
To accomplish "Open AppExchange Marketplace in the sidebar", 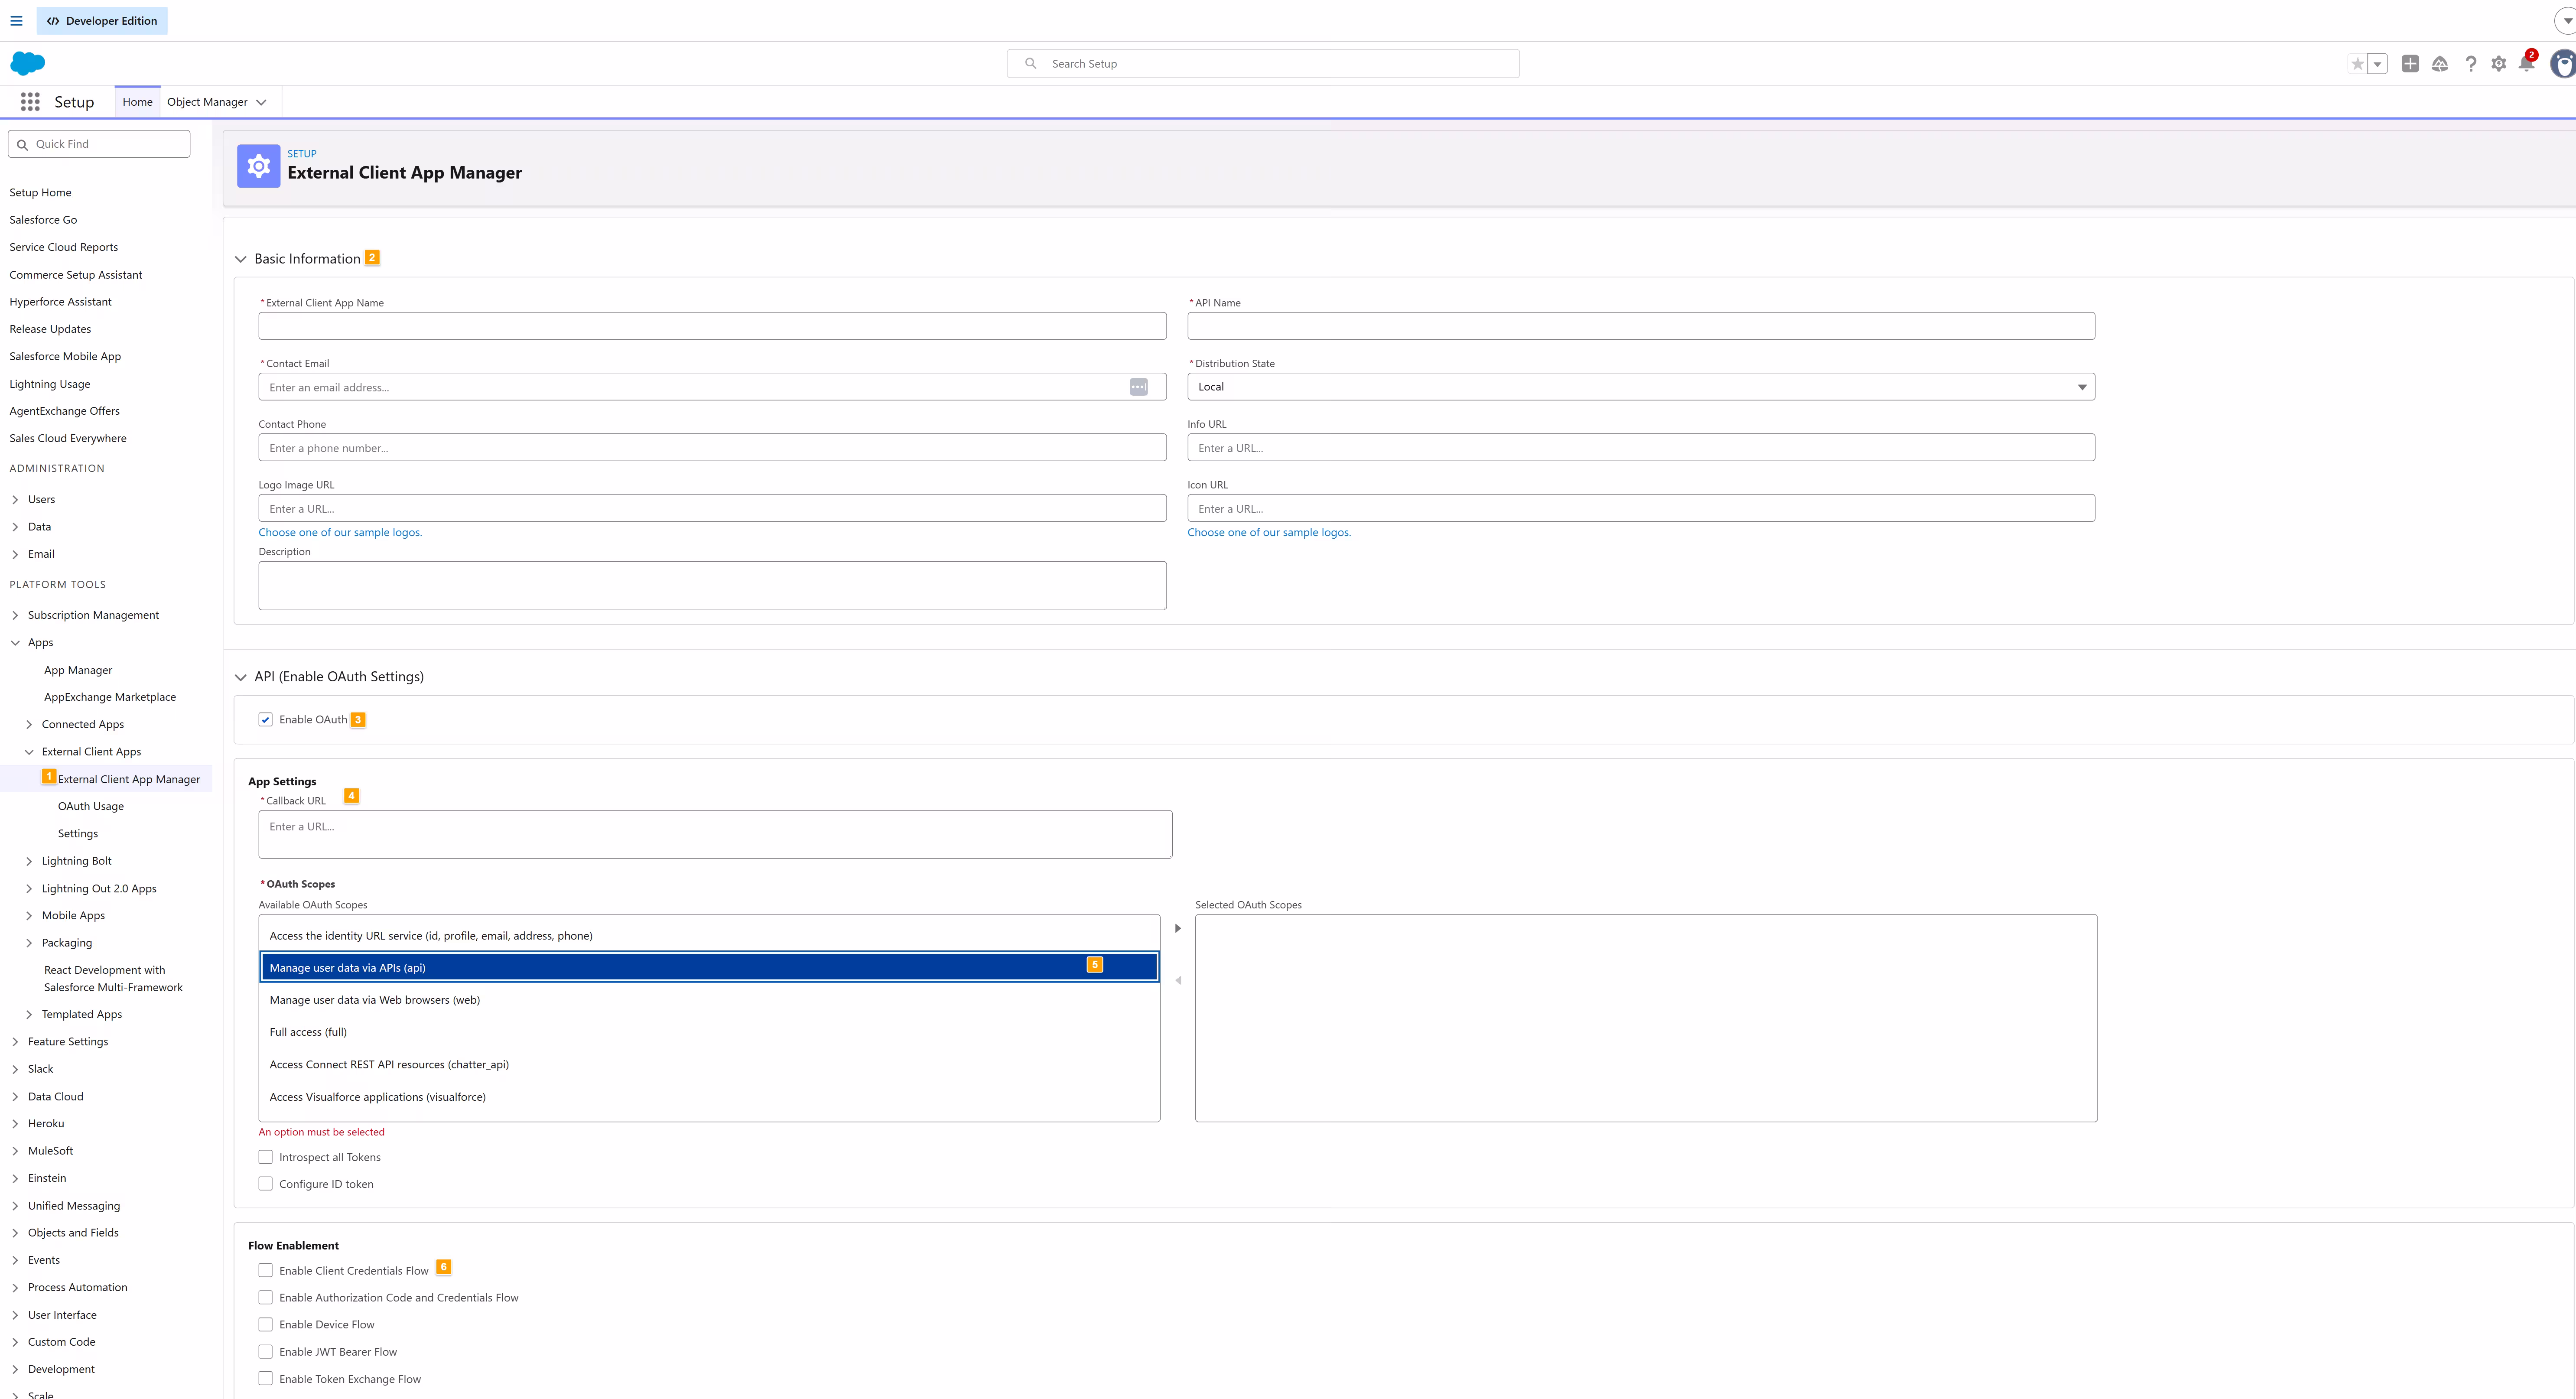I will 110,697.
